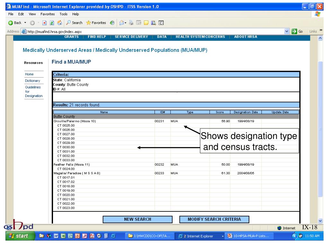Click the NEW SEARCH button
Image resolution: width=329 pixels, height=246 pixels.
138,219
